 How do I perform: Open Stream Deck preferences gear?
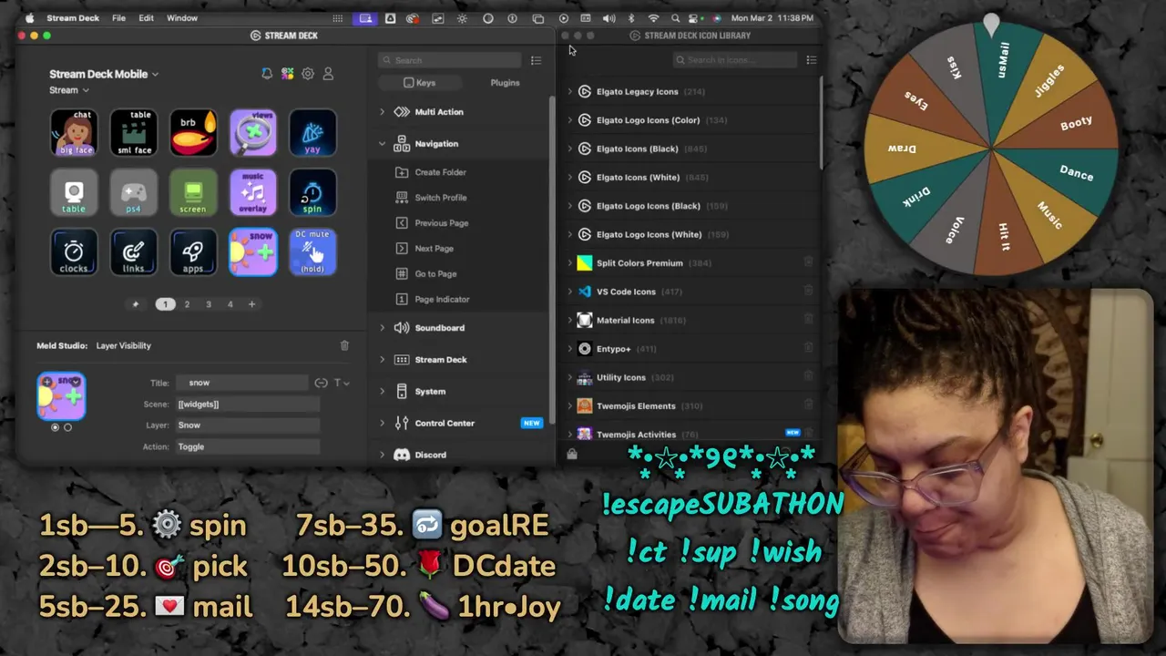308,74
